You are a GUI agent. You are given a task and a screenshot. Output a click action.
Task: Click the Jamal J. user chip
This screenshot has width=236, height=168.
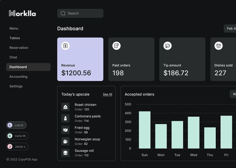(17, 146)
